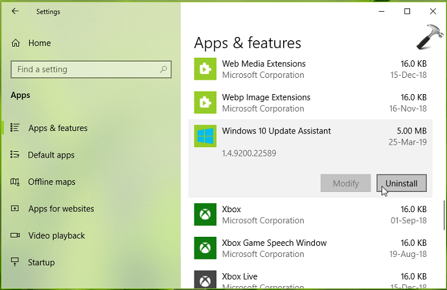447x290 pixels.
Task: Click the Video playback camera icon
Action: tap(15, 236)
